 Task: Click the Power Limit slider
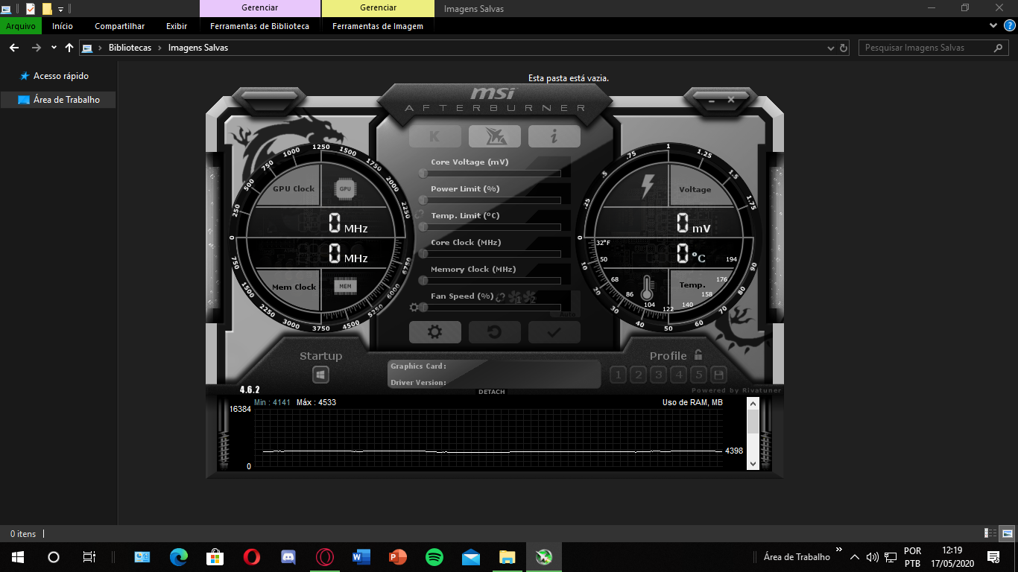490,200
